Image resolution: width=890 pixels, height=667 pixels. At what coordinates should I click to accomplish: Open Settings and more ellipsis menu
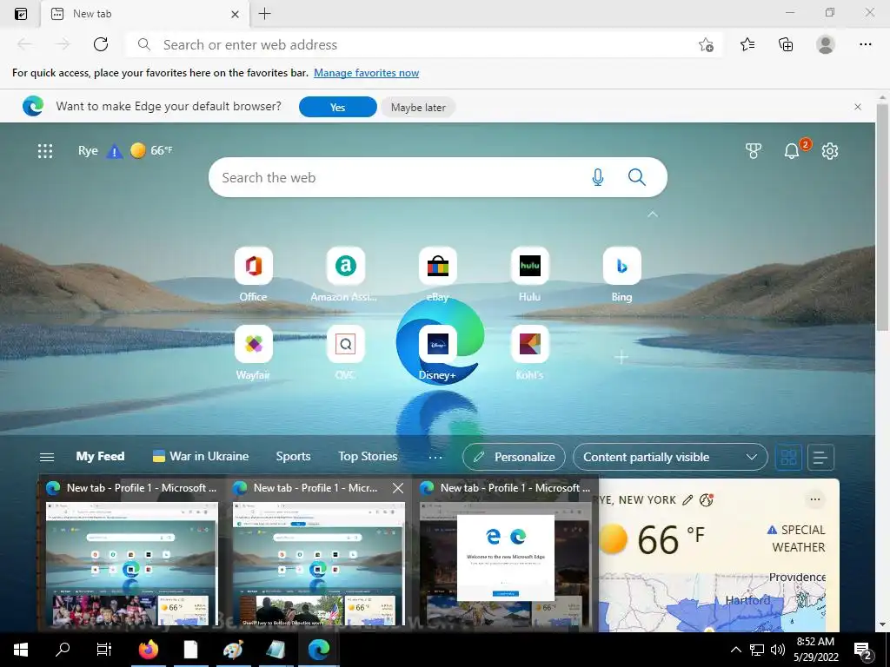tap(865, 44)
